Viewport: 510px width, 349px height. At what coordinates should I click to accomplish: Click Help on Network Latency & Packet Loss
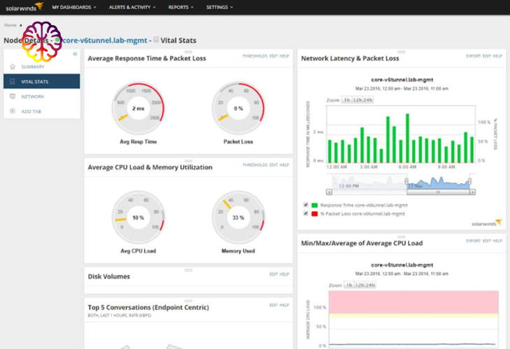pyautogui.click(x=497, y=57)
